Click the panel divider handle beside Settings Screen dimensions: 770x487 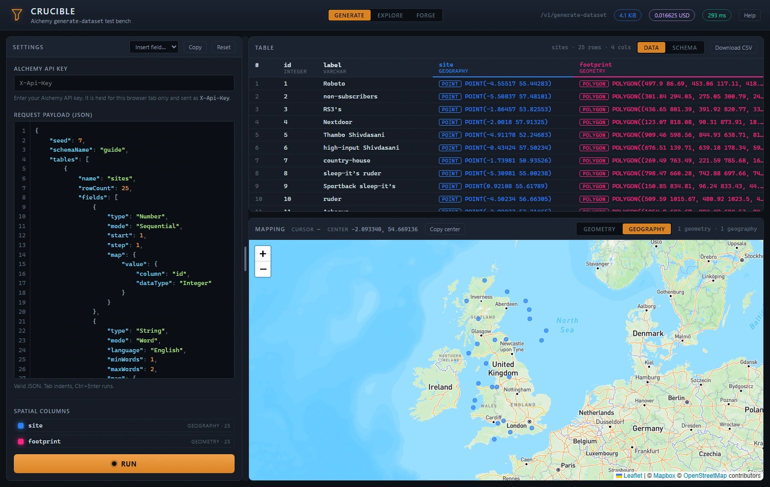245,259
